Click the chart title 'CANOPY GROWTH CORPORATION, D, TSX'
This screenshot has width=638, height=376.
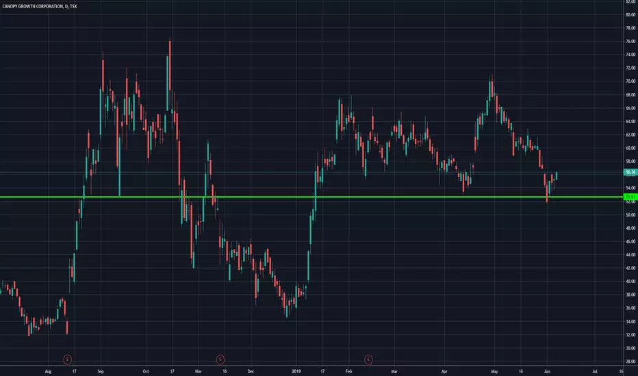[40, 7]
